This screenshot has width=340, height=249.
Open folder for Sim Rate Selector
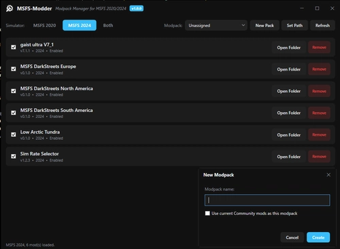(x=289, y=157)
